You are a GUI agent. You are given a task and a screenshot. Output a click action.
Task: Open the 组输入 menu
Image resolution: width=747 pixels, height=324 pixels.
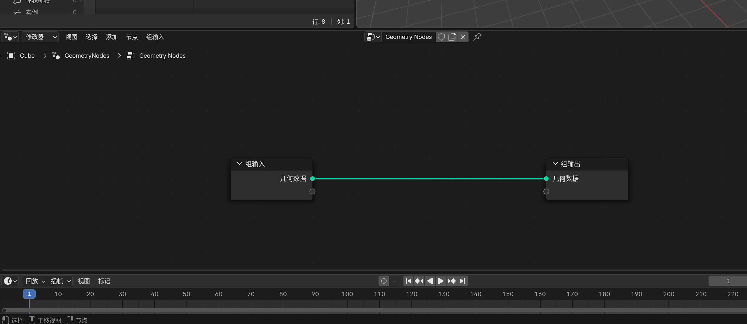click(x=155, y=37)
